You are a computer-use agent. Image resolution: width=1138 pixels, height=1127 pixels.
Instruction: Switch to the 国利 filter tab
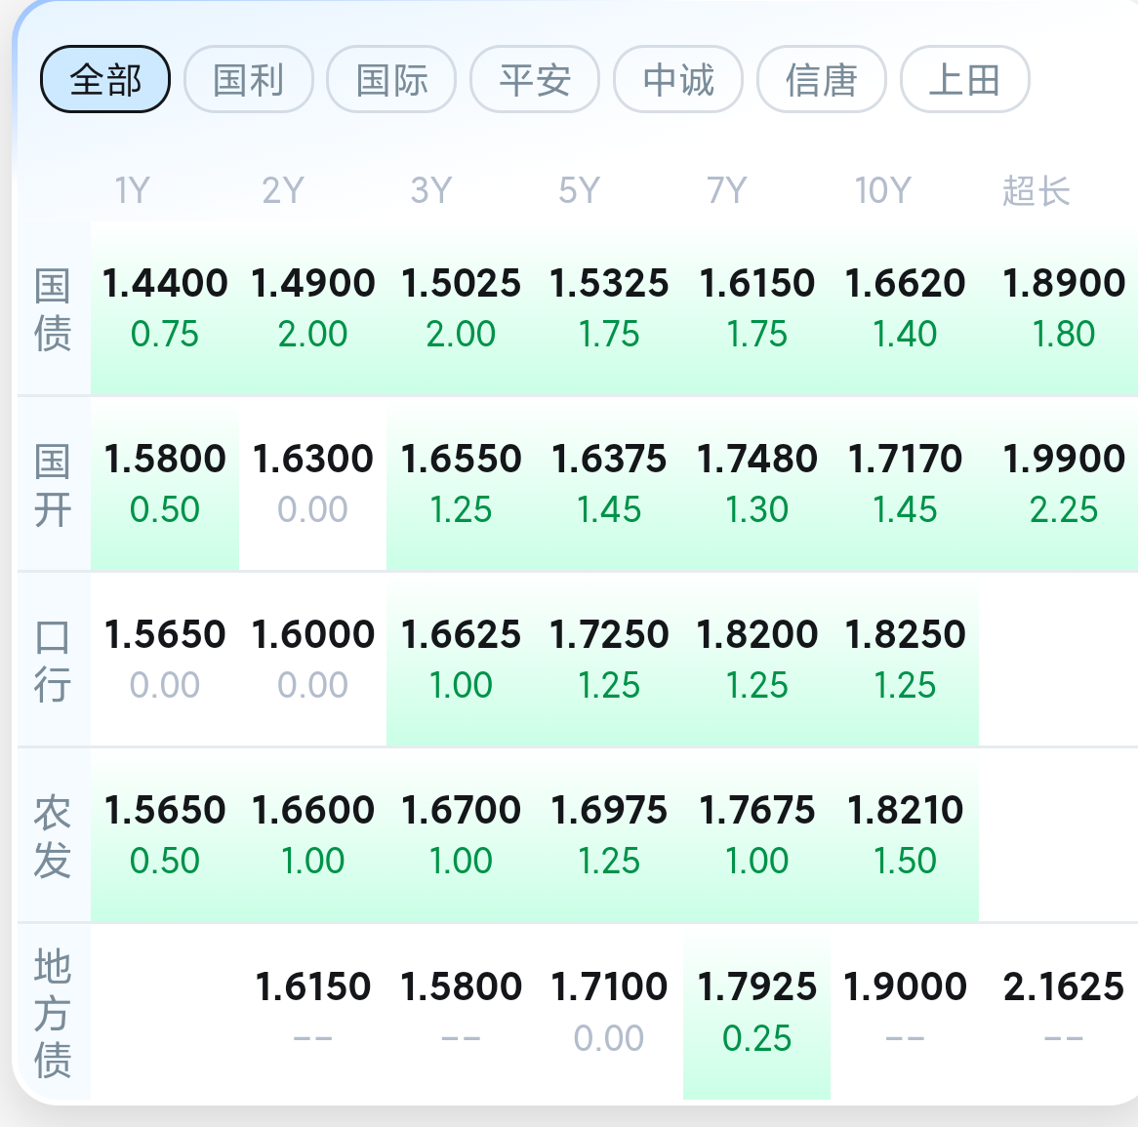point(248,79)
